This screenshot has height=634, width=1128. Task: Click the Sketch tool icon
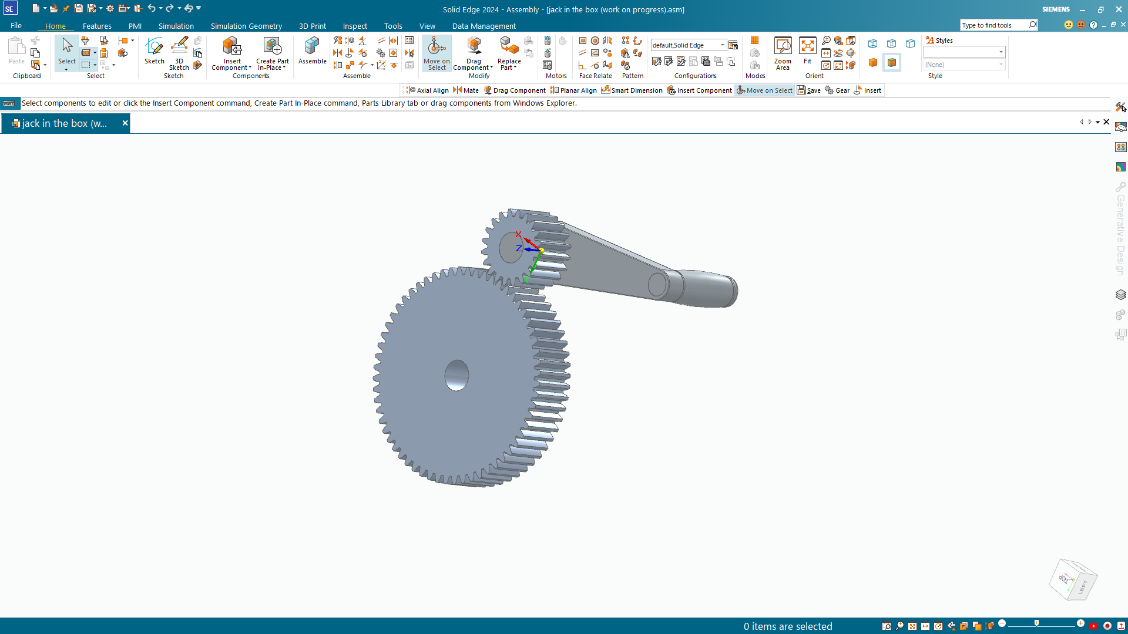click(154, 46)
